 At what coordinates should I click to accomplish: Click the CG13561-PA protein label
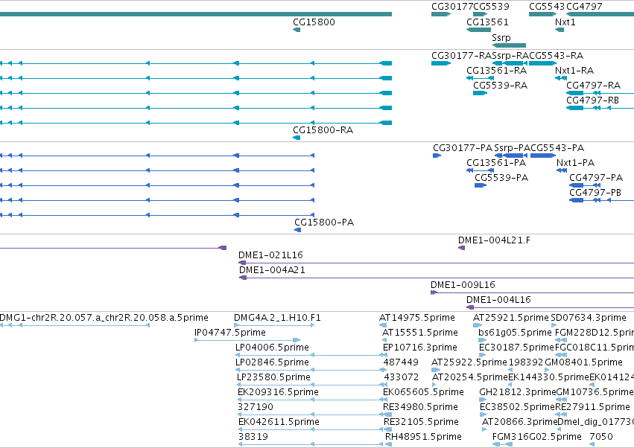pos(496,163)
